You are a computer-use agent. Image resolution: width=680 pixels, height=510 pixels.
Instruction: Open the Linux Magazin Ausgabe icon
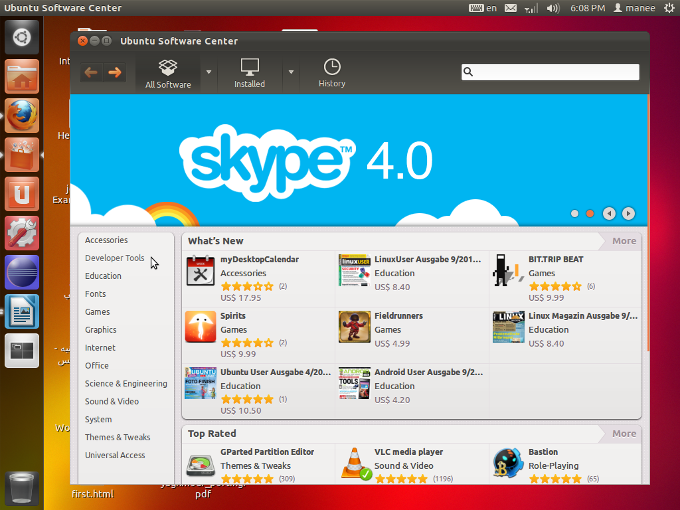(508, 327)
